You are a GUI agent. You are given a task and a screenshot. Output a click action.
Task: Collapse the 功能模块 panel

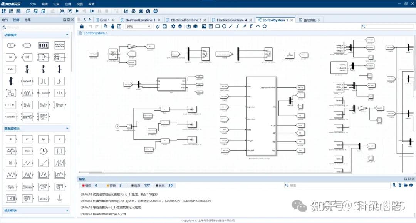click(x=67, y=35)
